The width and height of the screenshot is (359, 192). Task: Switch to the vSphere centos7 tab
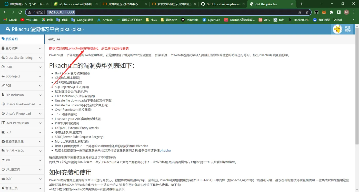[75, 4]
